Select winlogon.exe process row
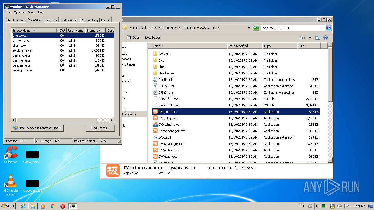Viewport: 374px width, 210px height. (x=63, y=70)
